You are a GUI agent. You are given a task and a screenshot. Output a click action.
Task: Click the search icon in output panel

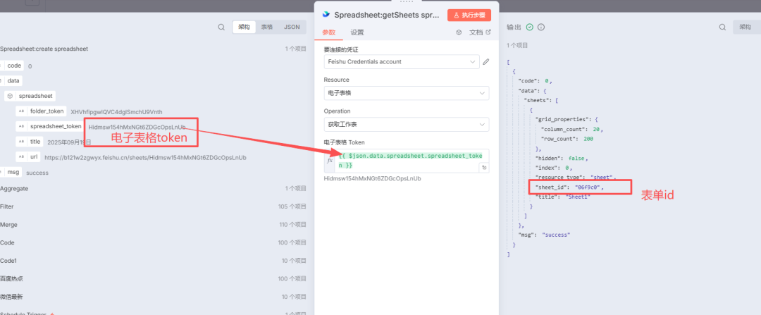click(x=722, y=27)
